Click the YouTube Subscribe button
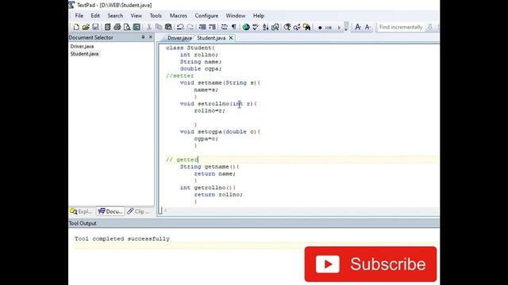This screenshot has width=508, height=285. pos(371,264)
